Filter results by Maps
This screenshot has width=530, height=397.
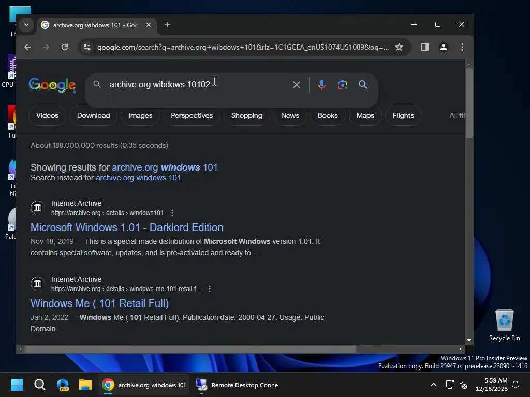(x=365, y=115)
